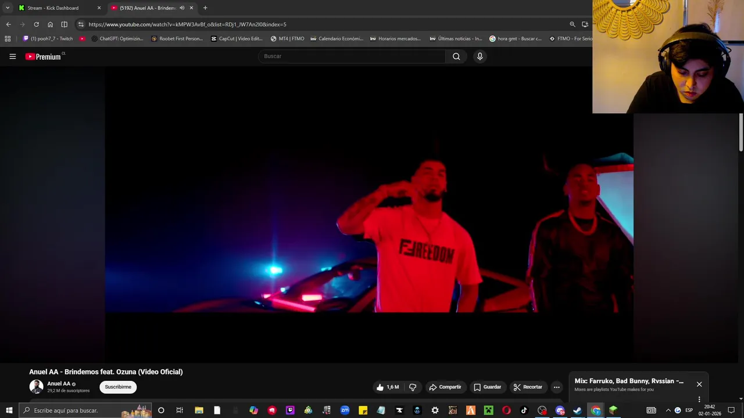Open the ChatGPT: Optimizin... bookmark
This screenshot has width=744, height=418.
point(117,39)
